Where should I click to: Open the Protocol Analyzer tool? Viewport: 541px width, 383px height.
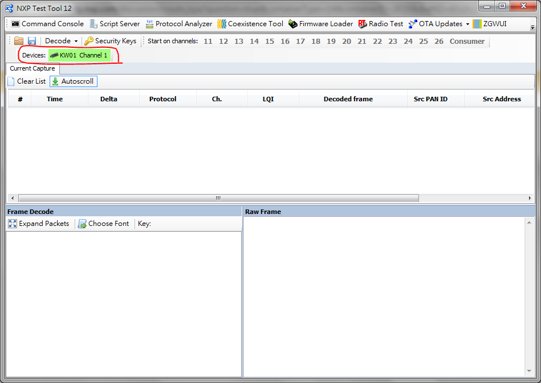point(179,24)
